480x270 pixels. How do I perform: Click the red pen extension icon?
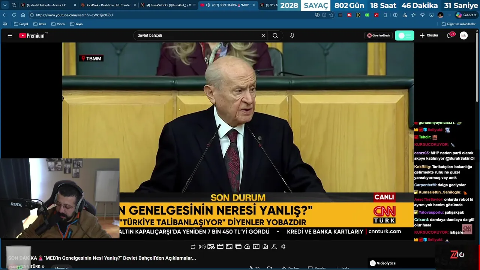376,15
